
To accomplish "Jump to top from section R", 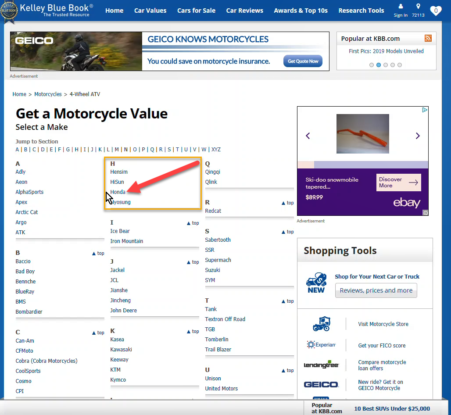I will click(288, 203).
